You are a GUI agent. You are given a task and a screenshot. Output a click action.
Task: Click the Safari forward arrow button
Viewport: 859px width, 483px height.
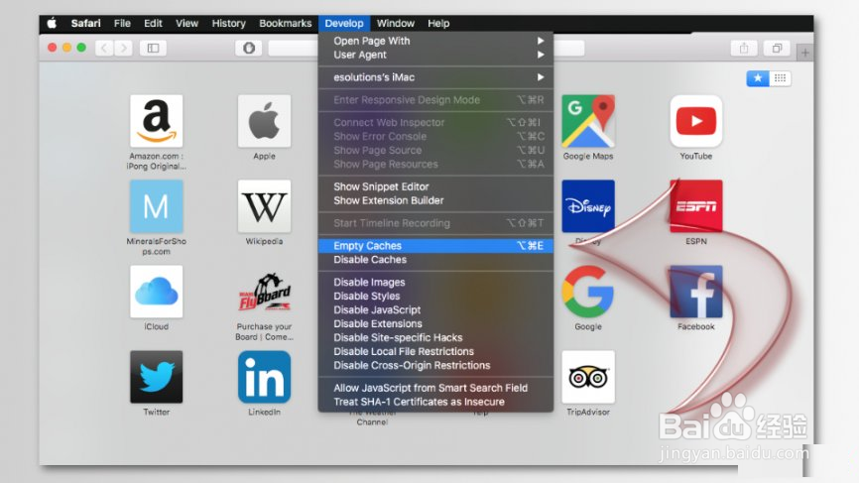(124, 49)
